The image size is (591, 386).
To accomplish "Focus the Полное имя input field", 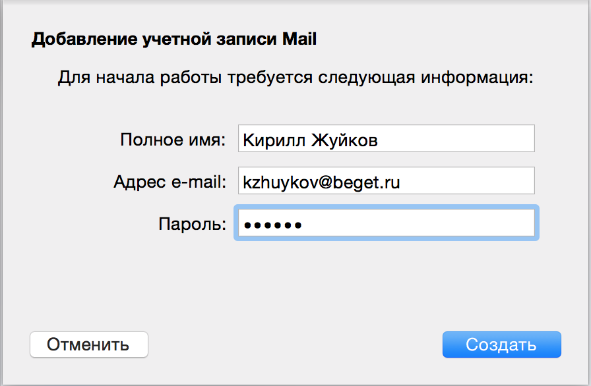I will [387, 138].
